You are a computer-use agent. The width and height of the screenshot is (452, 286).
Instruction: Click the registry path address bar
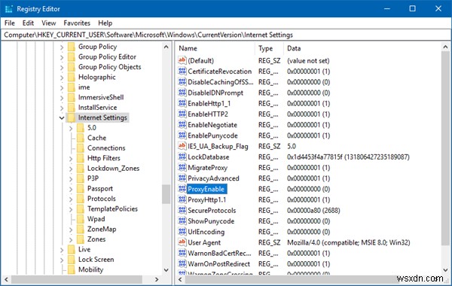click(x=226, y=35)
